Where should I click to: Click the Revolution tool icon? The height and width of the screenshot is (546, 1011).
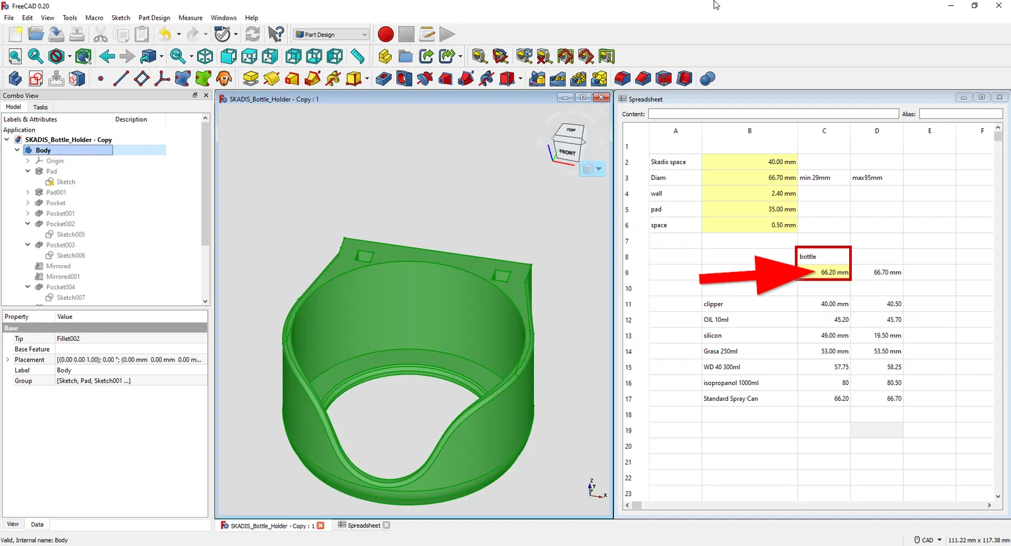coord(272,78)
